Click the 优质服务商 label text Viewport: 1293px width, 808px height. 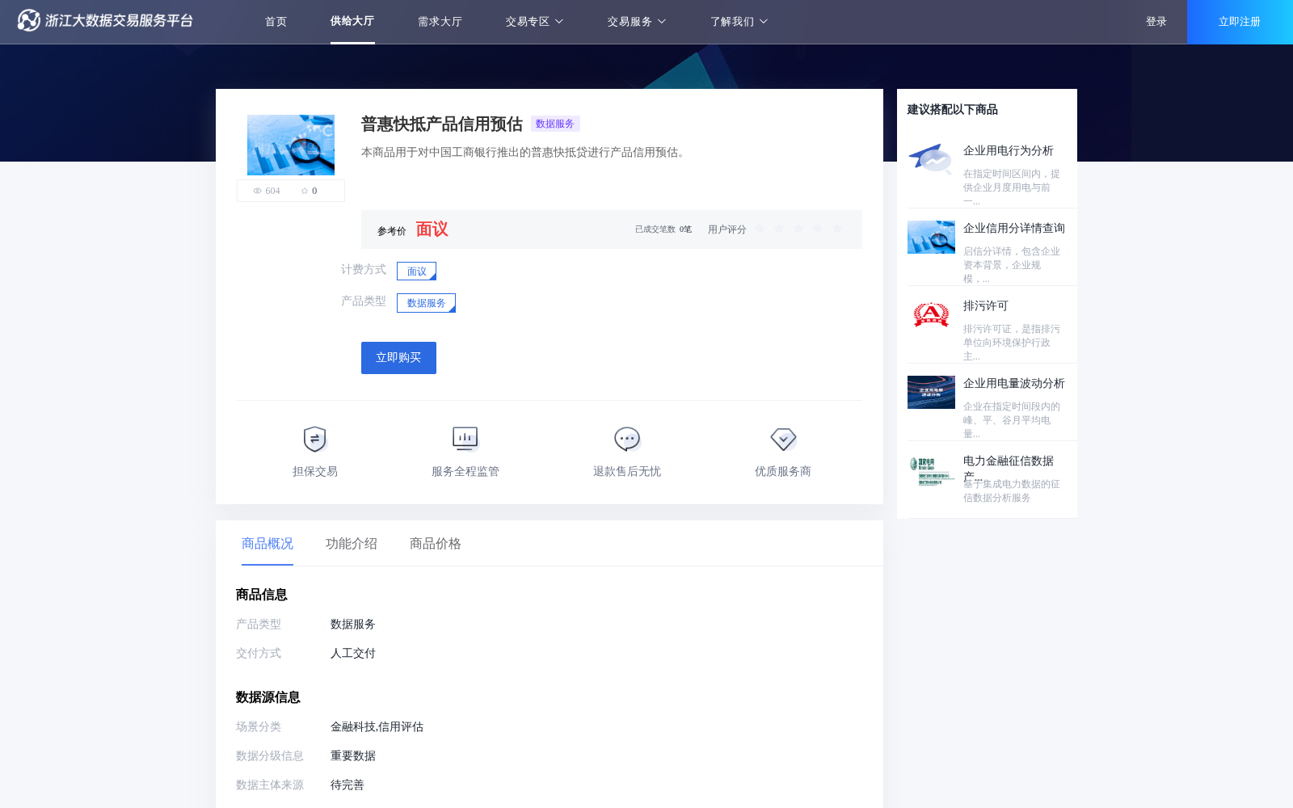(x=783, y=471)
